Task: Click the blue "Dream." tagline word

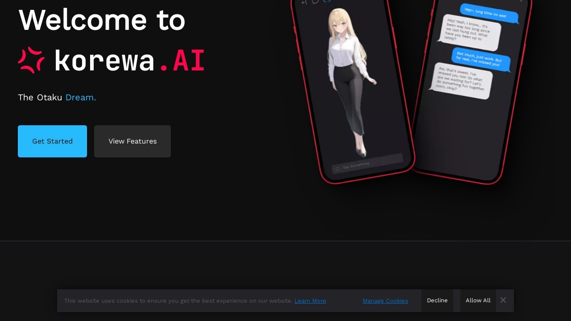Action: (x=80, y=97)
